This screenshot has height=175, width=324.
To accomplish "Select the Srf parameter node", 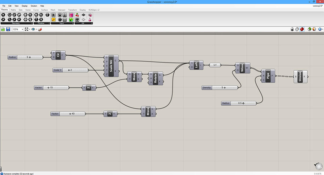I will [215, 65].
